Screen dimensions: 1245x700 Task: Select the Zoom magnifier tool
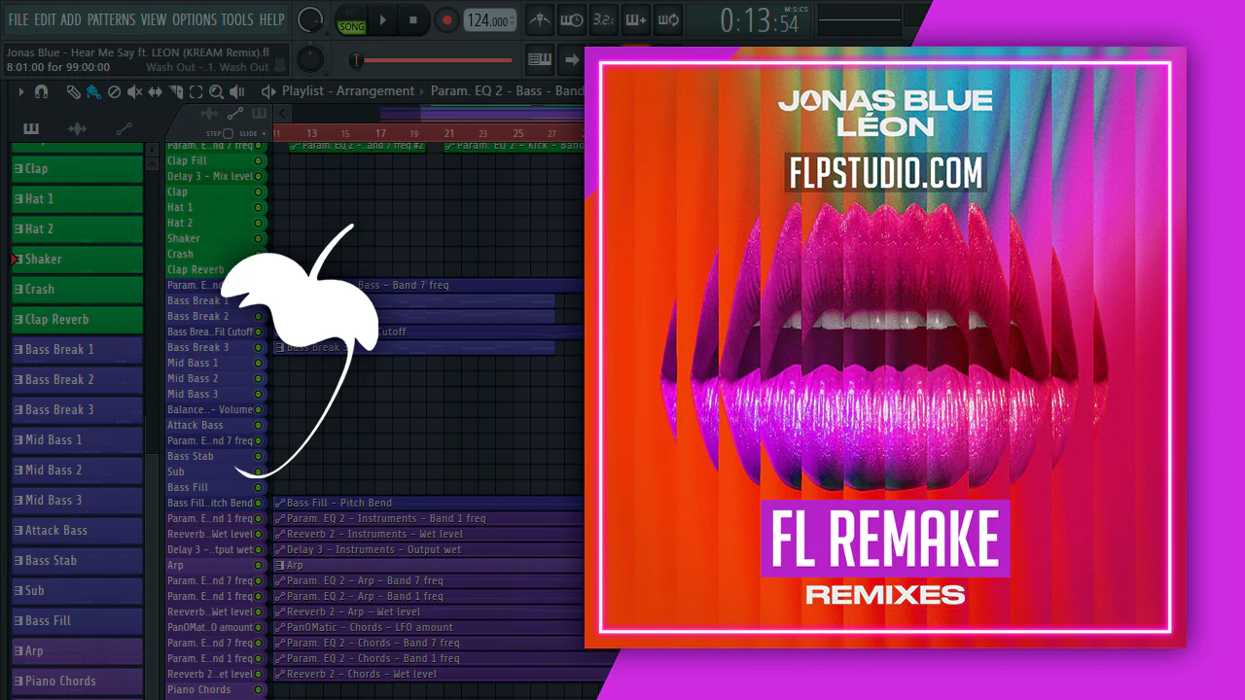click(216, 91)
